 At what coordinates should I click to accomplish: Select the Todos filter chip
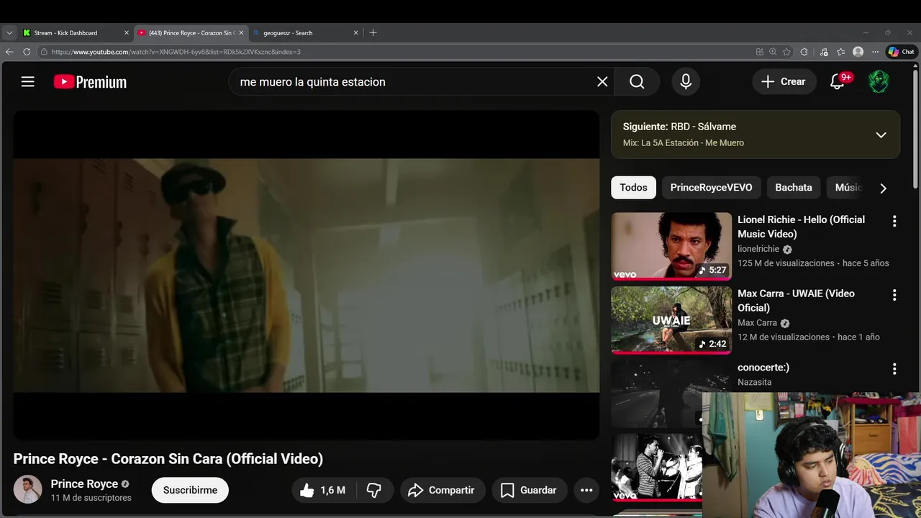coord(633,187)
